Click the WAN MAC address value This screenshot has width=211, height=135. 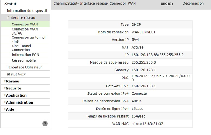147,124
